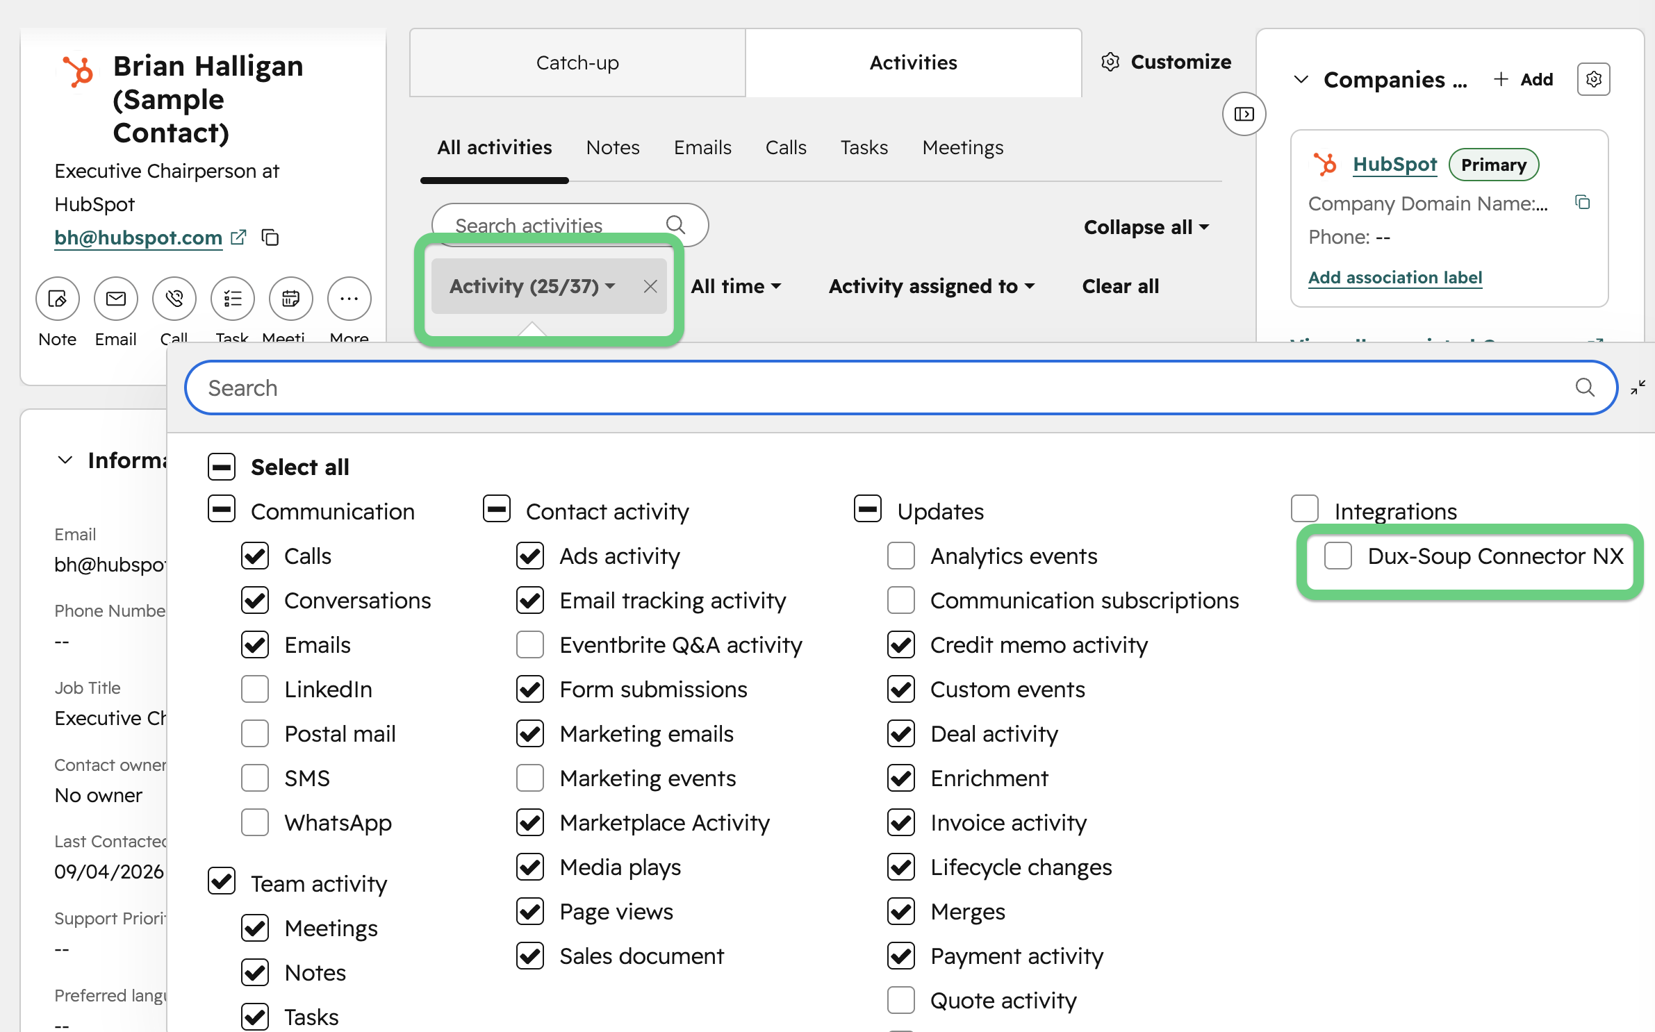Collapse the right sidebar panel toggle icon
The height and width of the screenshot is (1032, 1655).
point(1244,114)
